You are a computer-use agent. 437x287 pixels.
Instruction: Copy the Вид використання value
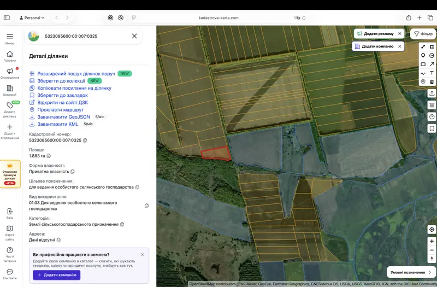pos(146,206)
